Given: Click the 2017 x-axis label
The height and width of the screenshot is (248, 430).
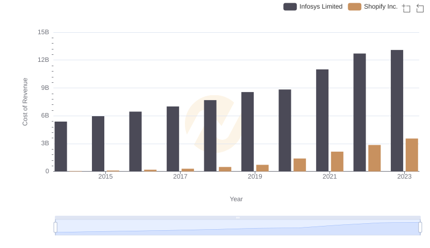Looking at the screenshot, I should [x=180, y=176].
